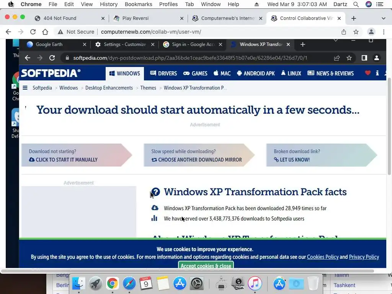Open the Apple menu
The height and width of the screenshot is (294, 392).
[11, 4]
